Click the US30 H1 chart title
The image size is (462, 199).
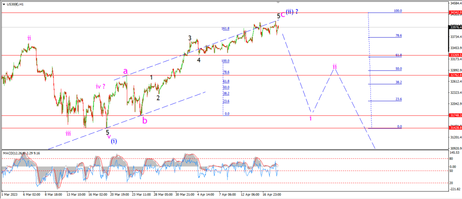click(13, 4)
